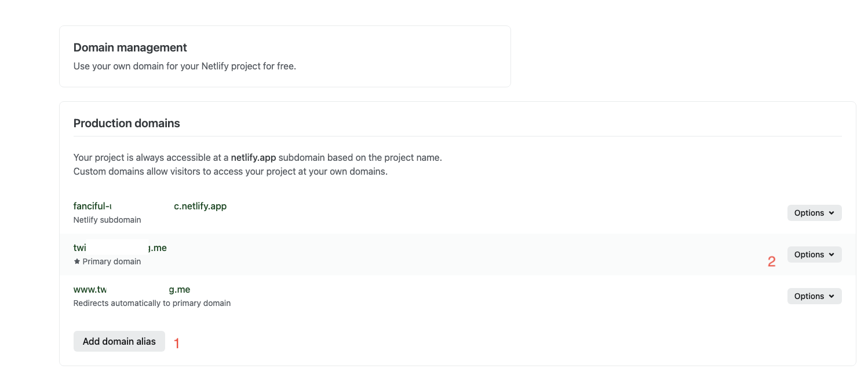
Task: Click the Redirects automatically to primary domain text
Action: [x=152, y=303]
